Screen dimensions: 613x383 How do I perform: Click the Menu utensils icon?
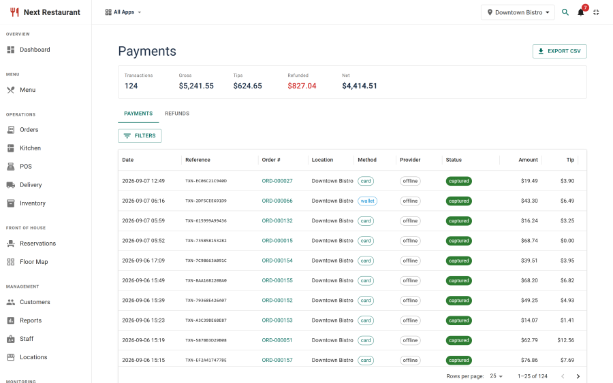coord(10,90)
